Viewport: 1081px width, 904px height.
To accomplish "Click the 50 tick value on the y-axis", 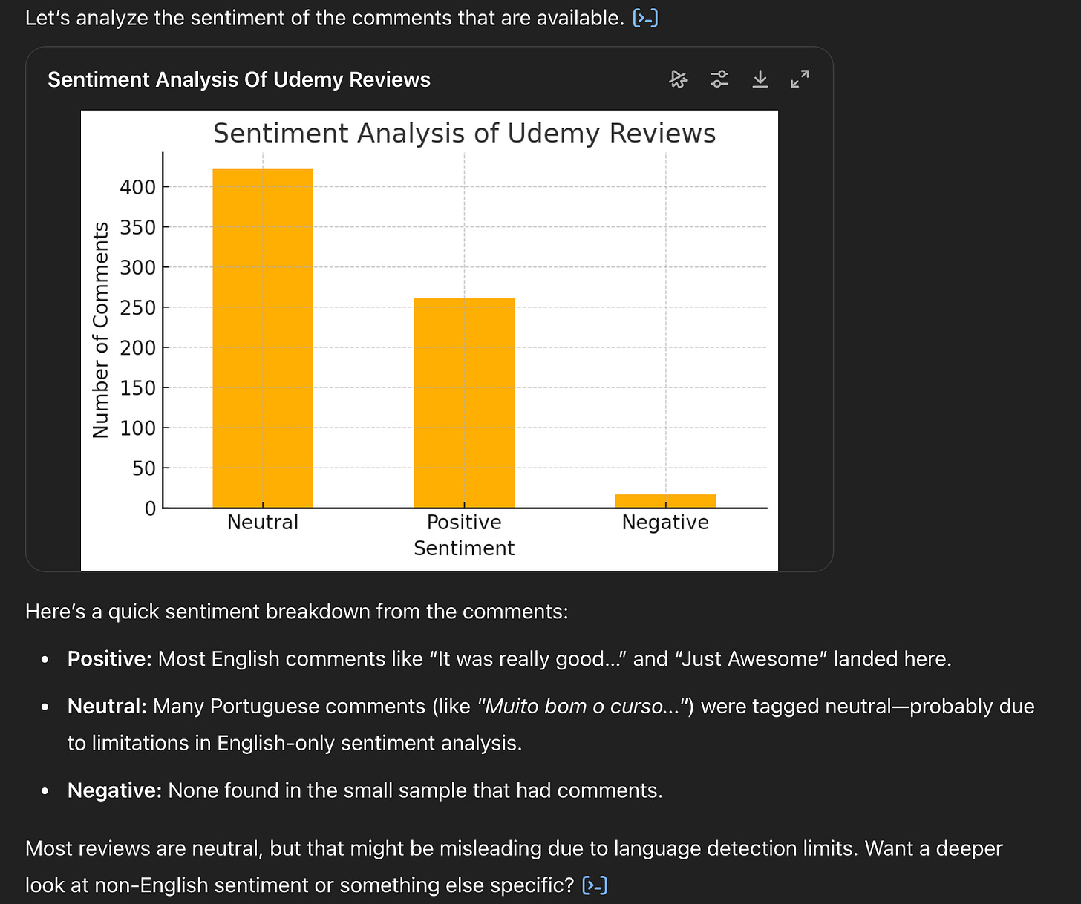I will pyautogui.click(x=144, y=468).
